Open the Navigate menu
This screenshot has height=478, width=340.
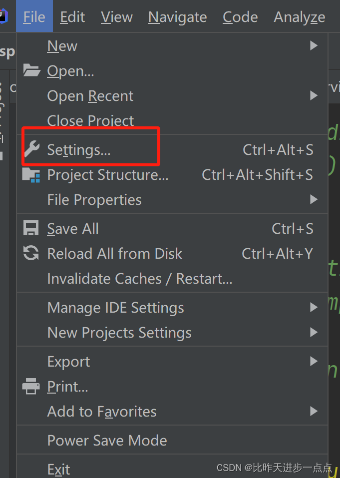[x=177, y=16]
